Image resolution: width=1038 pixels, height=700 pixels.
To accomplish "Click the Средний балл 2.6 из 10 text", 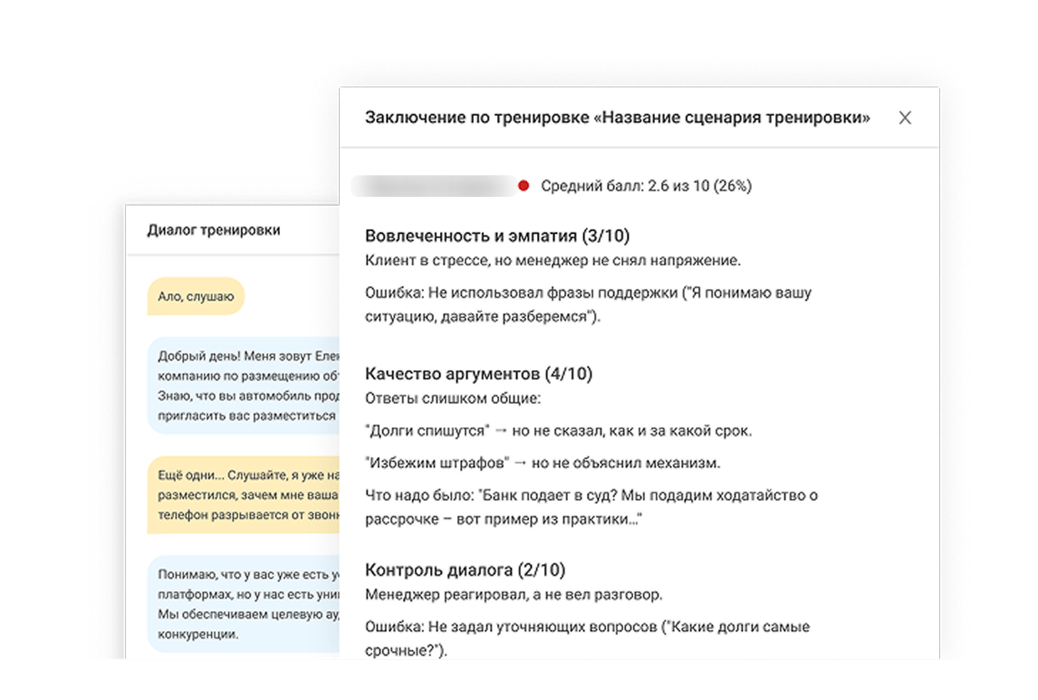I will click(646, 186).
